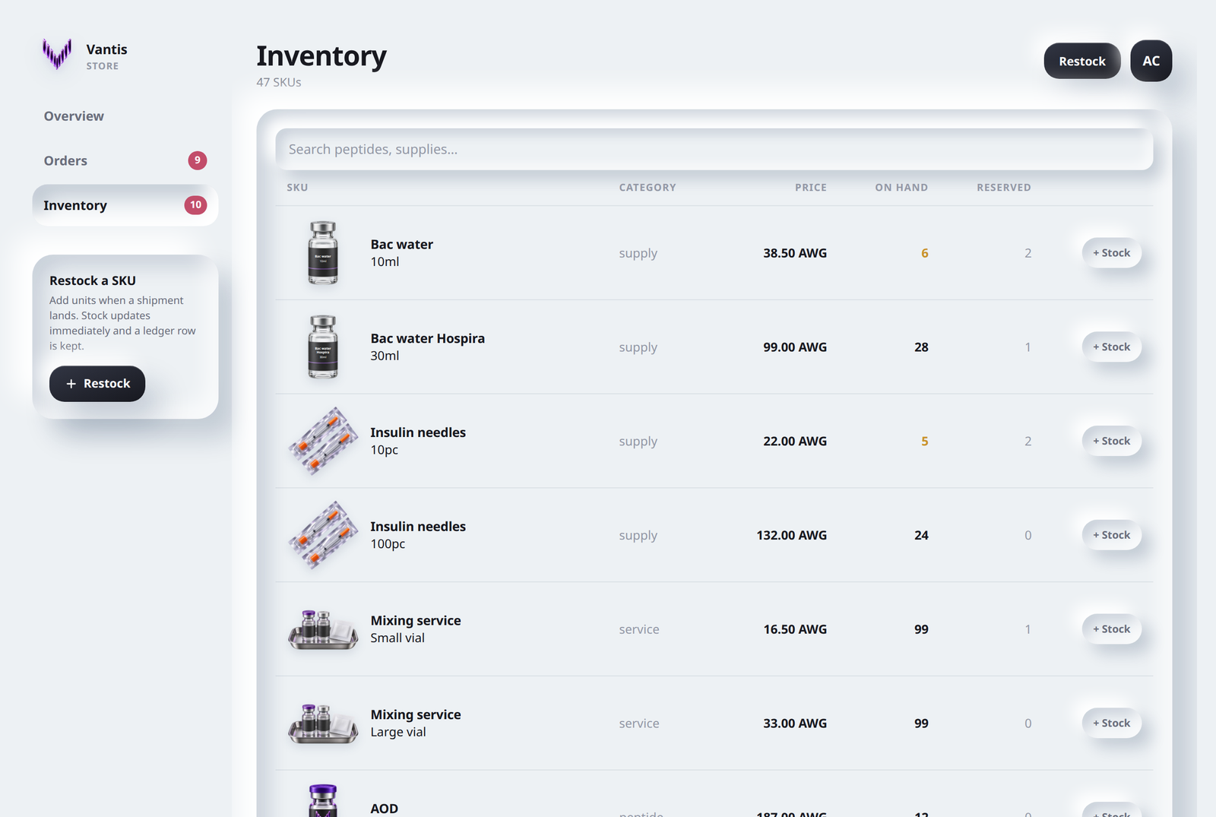Click the Insulin needles 100pc image

[x=323, y=535]
